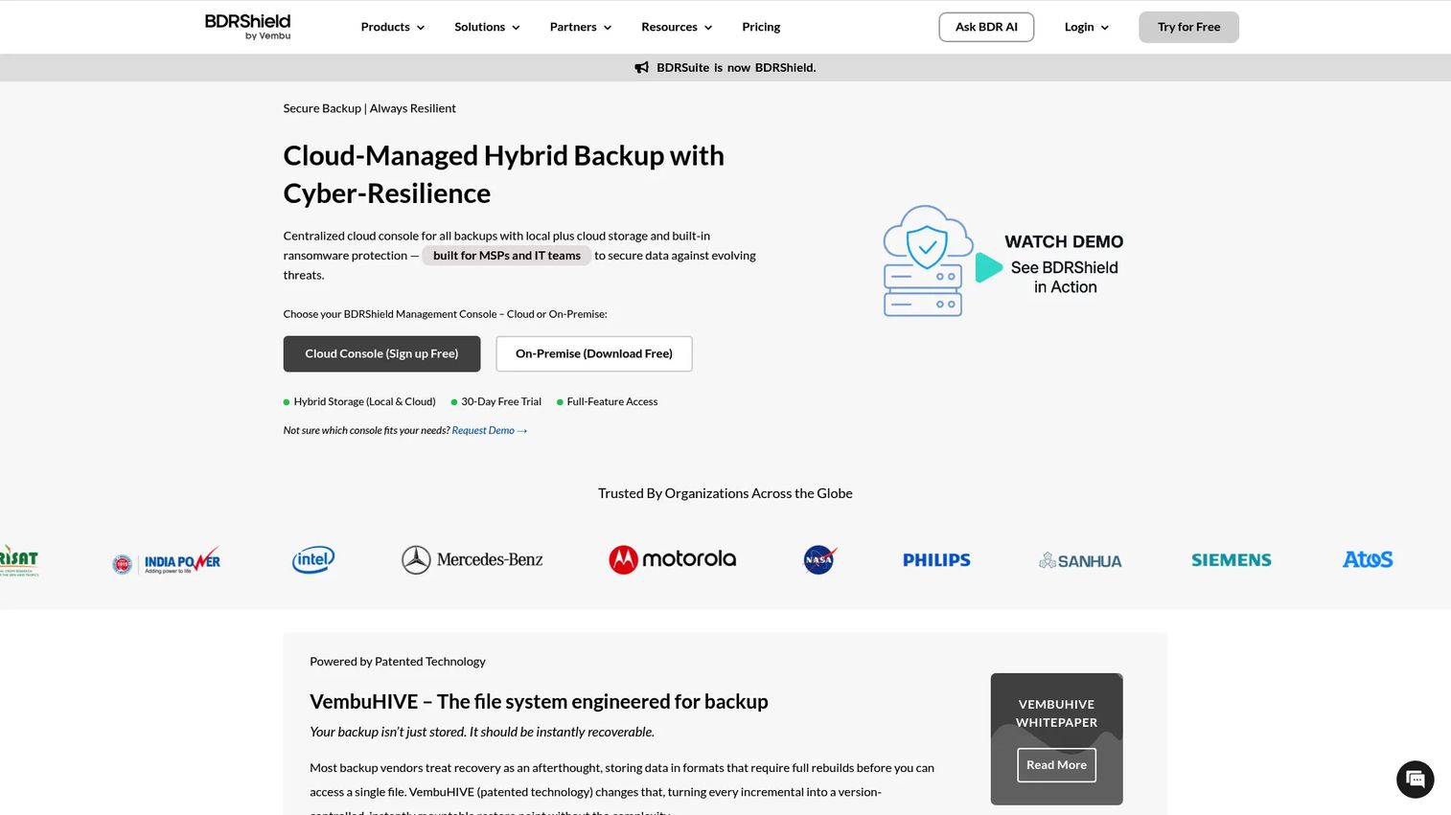Expand the Partners dropdown menu
This screenshot has height=815, width=1451.
click(581, 27)
